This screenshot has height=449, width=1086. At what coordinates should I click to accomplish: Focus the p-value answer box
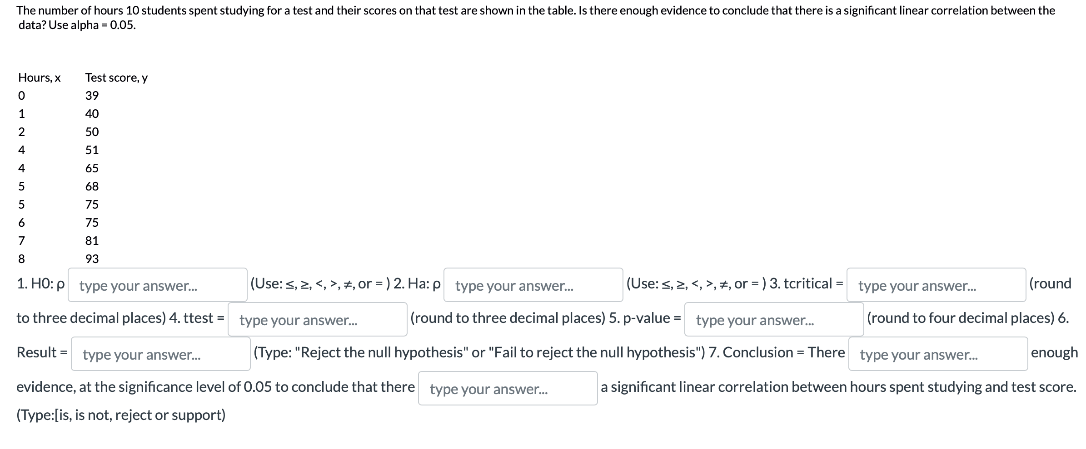(774, 320)
